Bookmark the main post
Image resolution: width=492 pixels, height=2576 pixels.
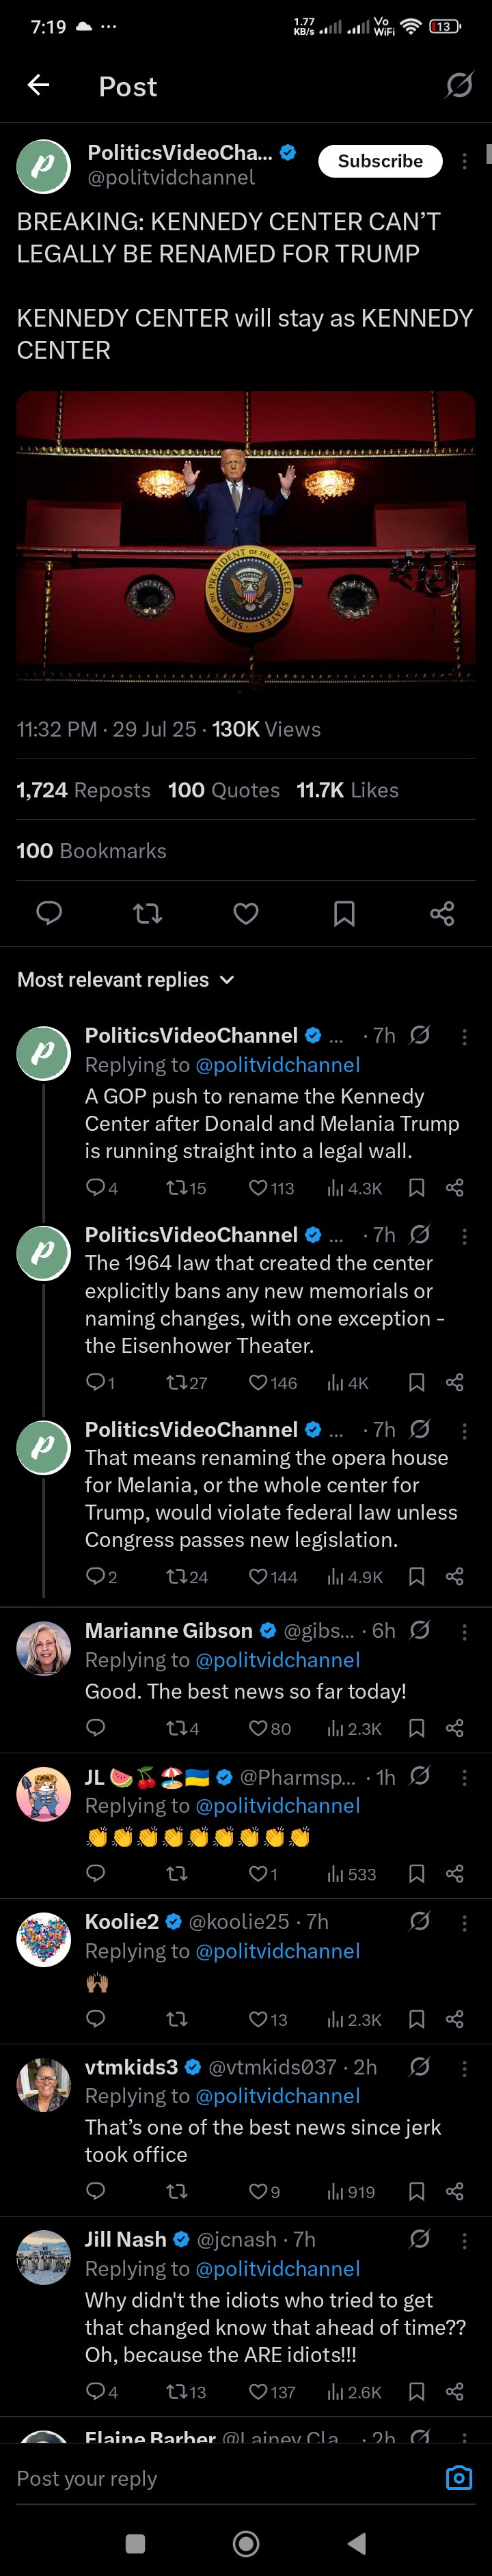pyautogui.click(x=344, y=912)
